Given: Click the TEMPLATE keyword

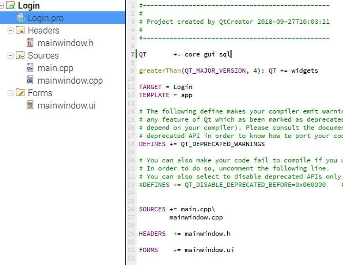Looking at the screenshot, I should point(154,95).
